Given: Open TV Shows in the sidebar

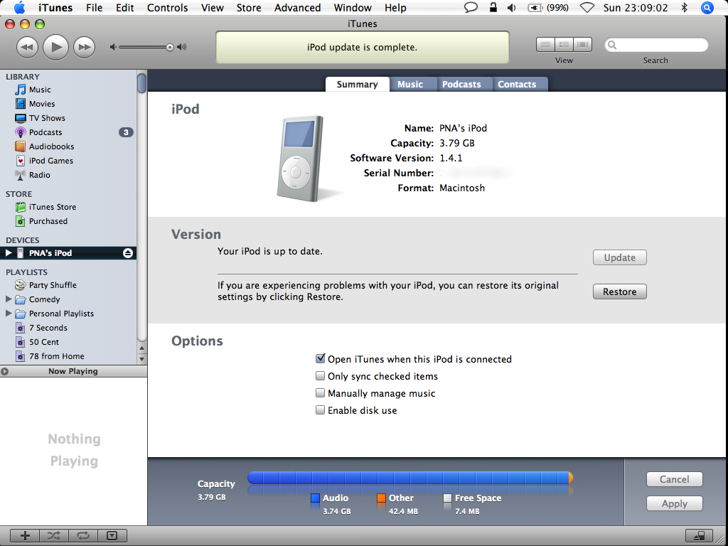Looking at the screenshot, I should click(x=47, y=118).
